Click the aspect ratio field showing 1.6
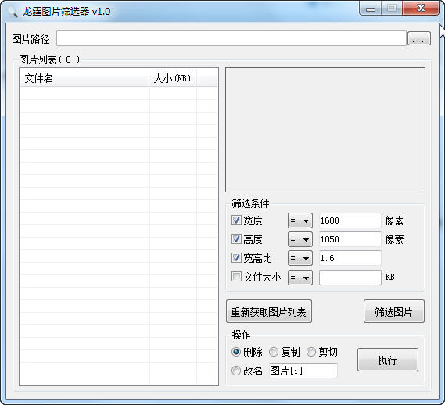 pyautogui.click(x=350, y=258)
